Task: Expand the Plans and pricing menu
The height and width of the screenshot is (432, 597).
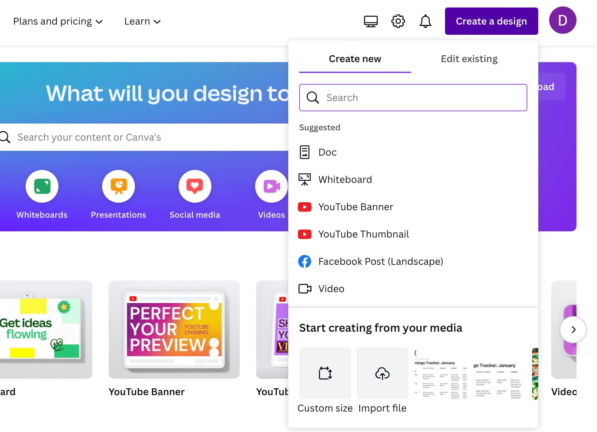Action: (x=57, y=21)
